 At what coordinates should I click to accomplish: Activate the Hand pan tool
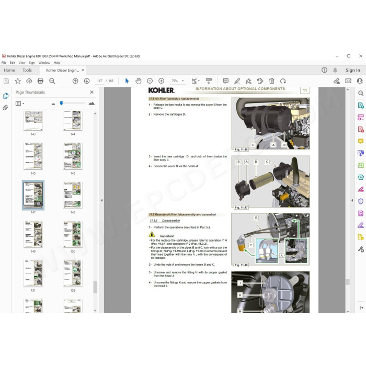139,81
